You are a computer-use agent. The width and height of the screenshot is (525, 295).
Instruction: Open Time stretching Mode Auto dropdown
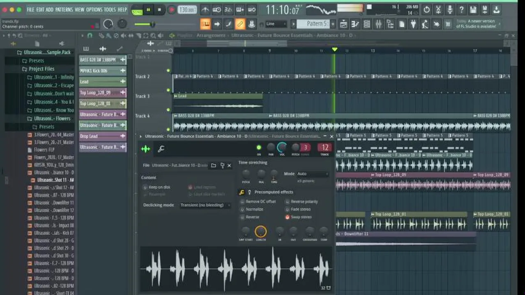click(x=313, y=174)
